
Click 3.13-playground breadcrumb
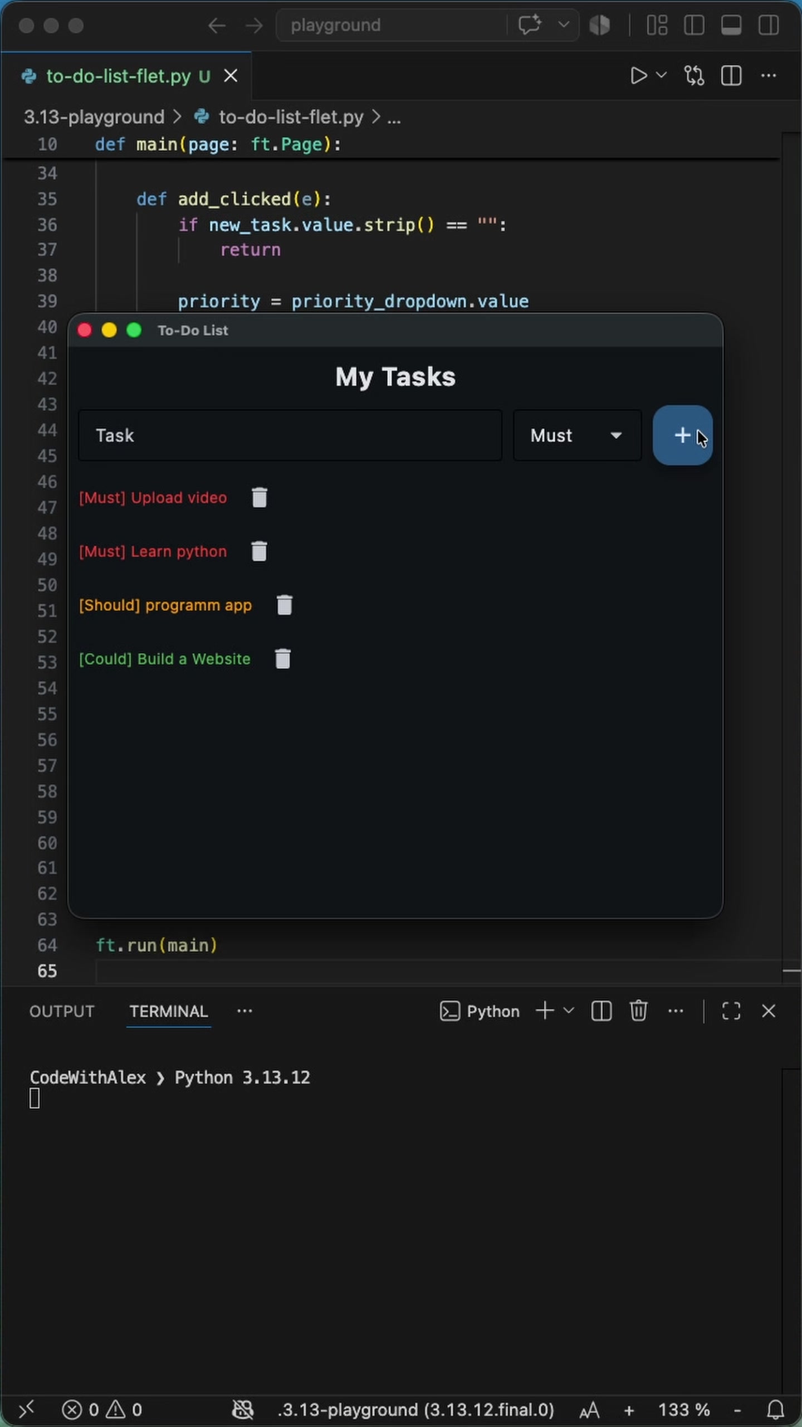click(x=94, y=117)
